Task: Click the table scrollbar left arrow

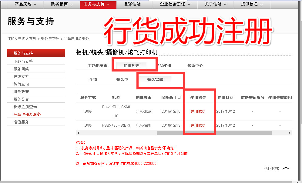Action: [78, 133]
